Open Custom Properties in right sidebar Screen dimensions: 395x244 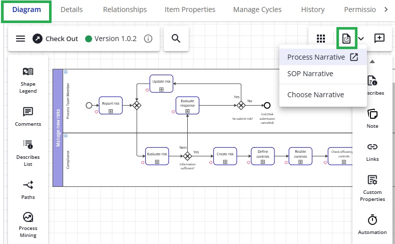pos(372,187)
